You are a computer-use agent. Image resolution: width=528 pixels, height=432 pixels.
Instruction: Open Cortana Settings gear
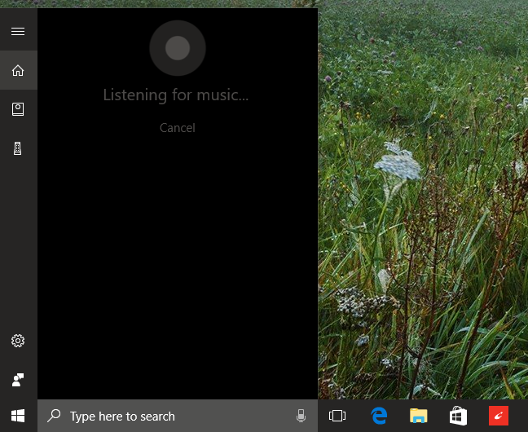(x=18, y=341)
